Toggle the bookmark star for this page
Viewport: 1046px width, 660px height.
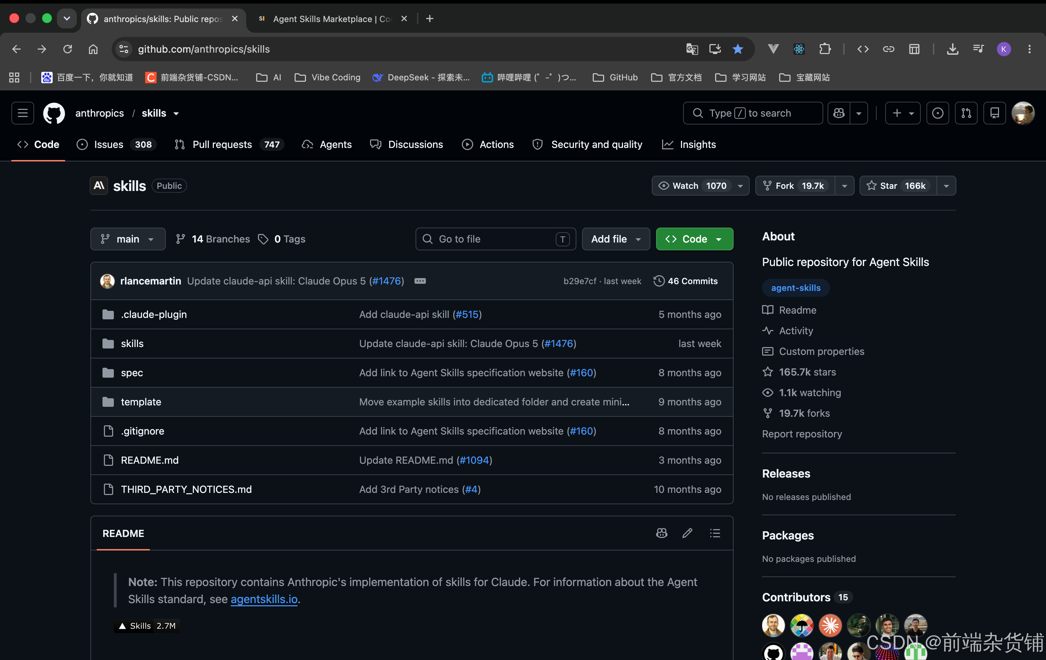pyautogui.click(x=738, y=49)
